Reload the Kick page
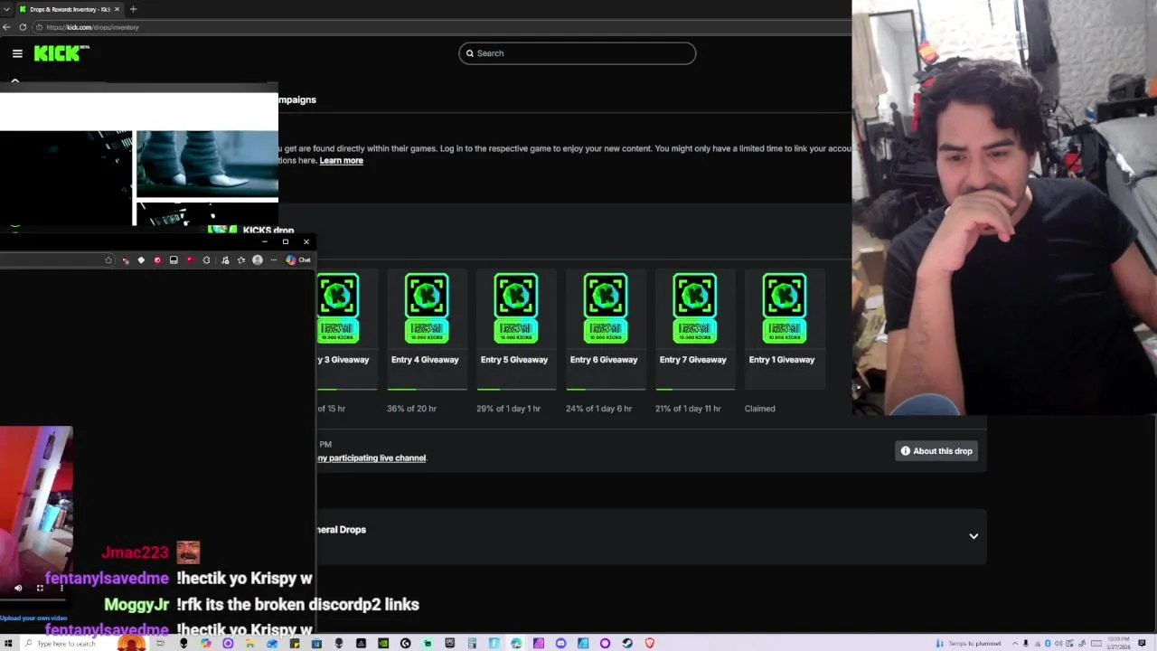Viewport: 1157px width, 651px height. 23,27
